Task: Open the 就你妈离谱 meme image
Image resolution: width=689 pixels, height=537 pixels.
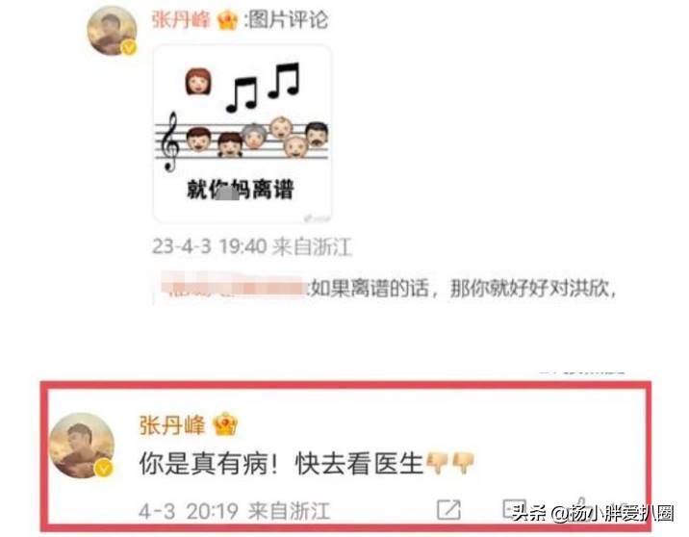Action: (x=242, y=134)
